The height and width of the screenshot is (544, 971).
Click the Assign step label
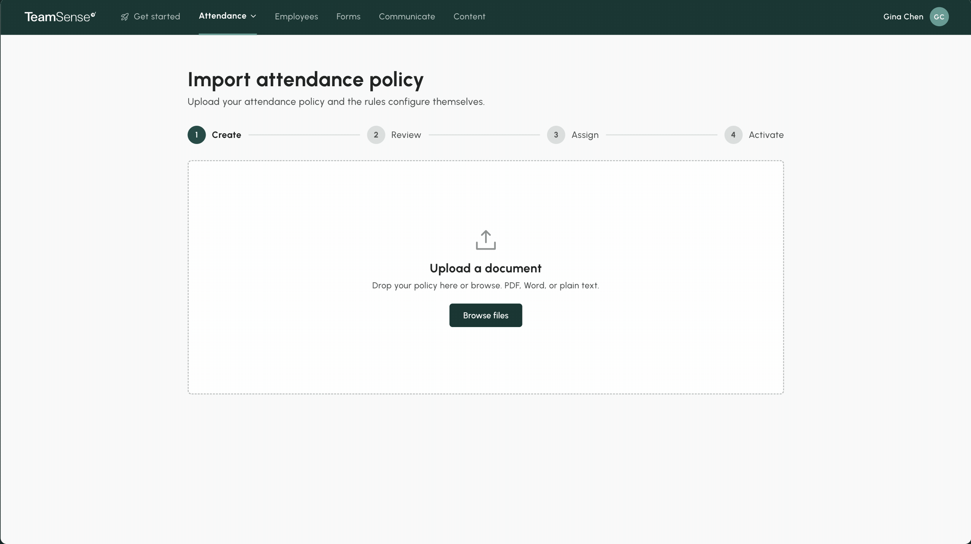pos(585,135)
